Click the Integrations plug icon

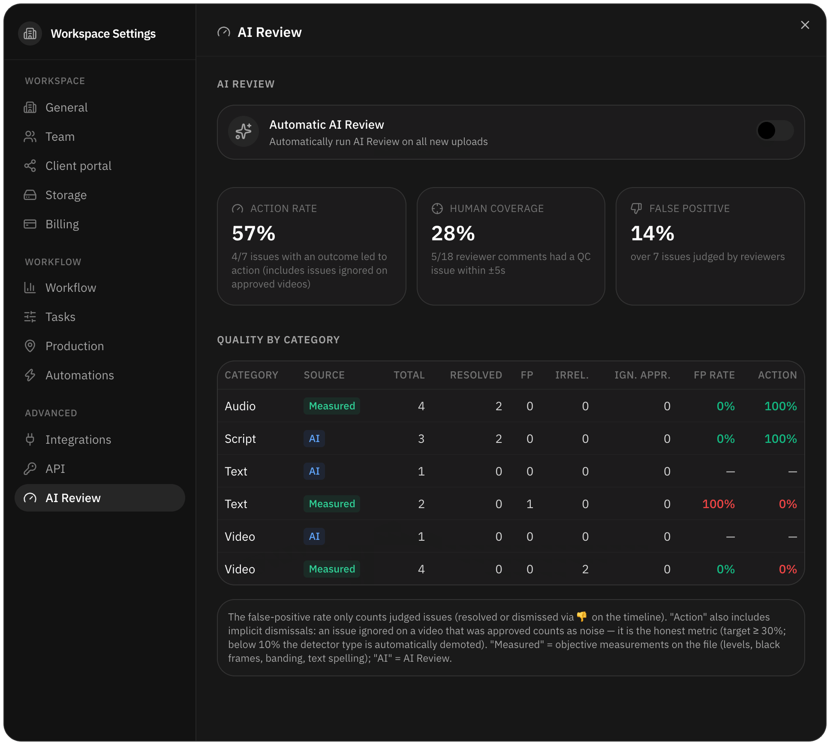pos(30,439)
